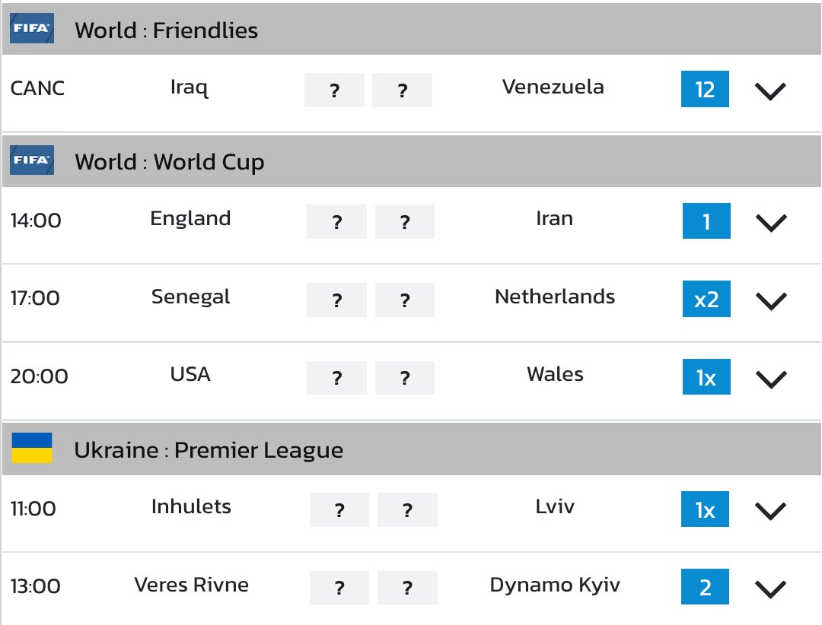Open the World : World Cup league header
This screenshot has width=822, height=625.
point(170,162)
